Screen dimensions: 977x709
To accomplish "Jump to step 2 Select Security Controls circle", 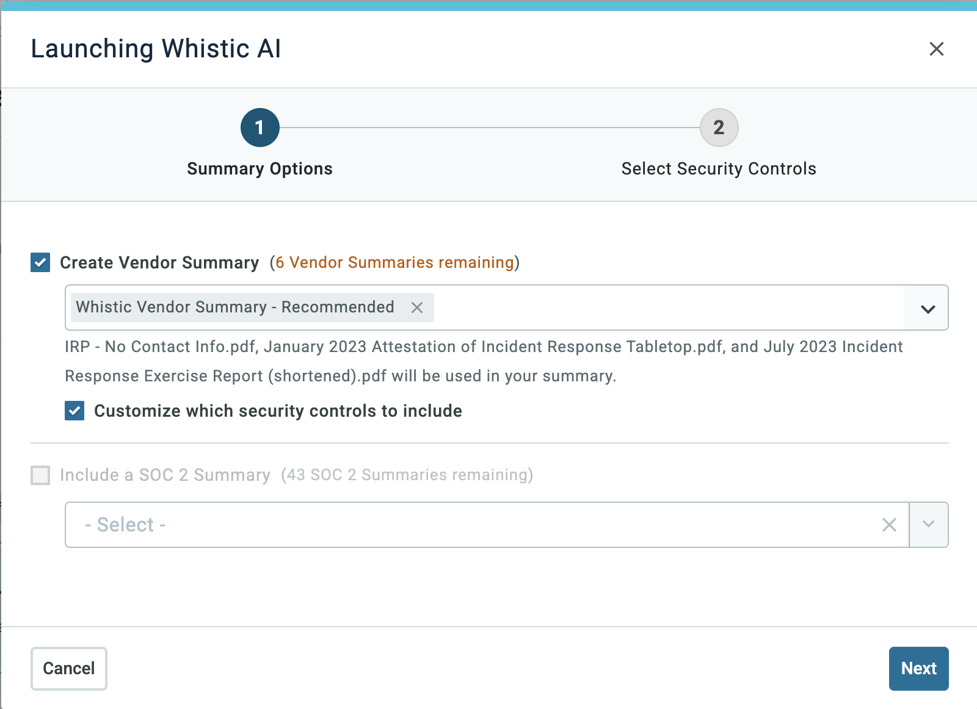I will tap(719, 128).
